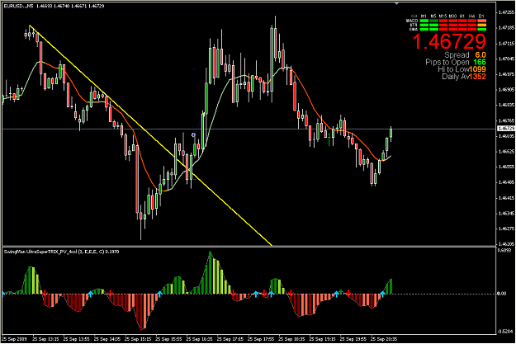Click the orange STR D1 signal cell

[x=482, y=25]
